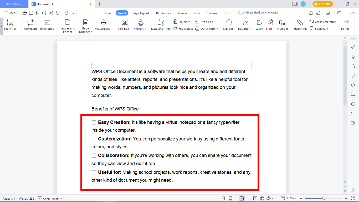The image size is (359, 202).
Task: Add a Drop Cap
Action: 204,22
